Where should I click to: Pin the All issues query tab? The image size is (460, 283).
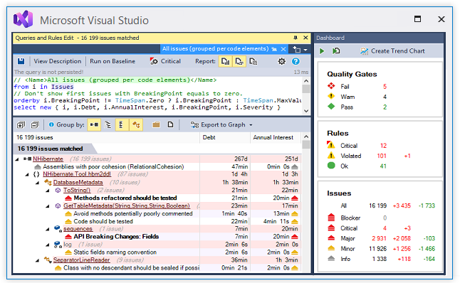[x=274, y=49]
